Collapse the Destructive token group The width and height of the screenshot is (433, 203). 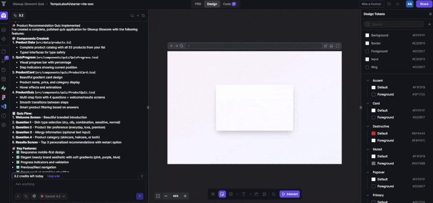click(368, 127)
